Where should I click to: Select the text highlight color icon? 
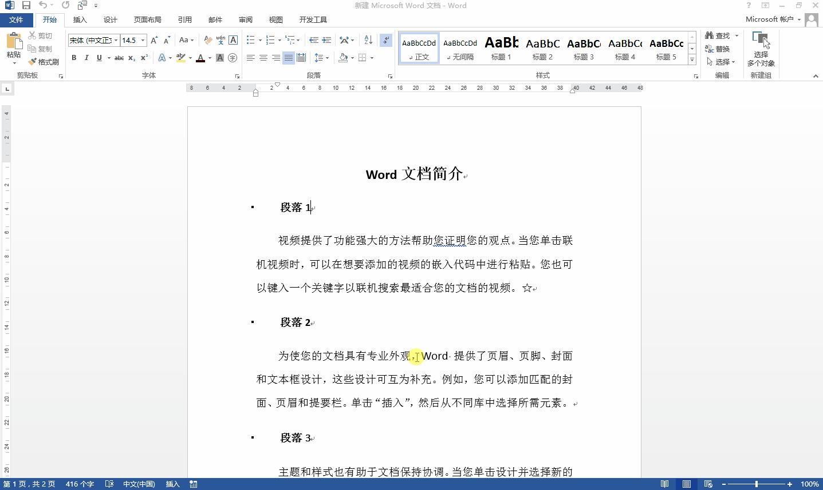(181, 57)
